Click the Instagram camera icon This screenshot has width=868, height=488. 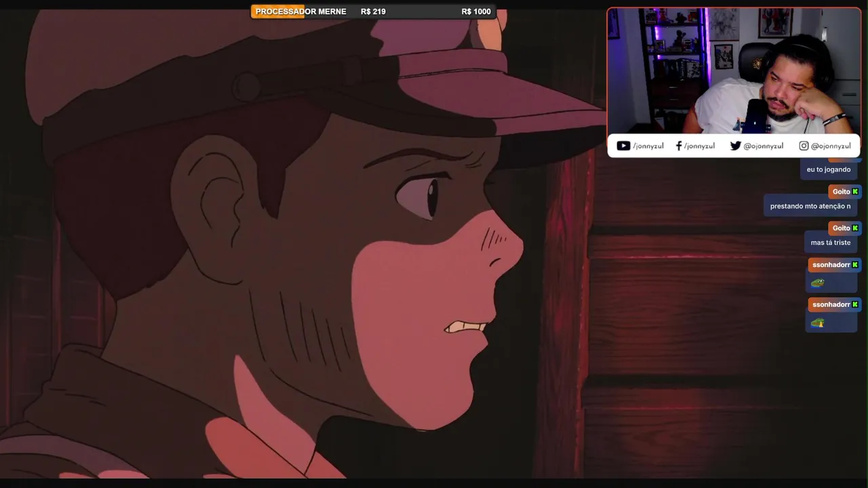[x=804, y=146]
